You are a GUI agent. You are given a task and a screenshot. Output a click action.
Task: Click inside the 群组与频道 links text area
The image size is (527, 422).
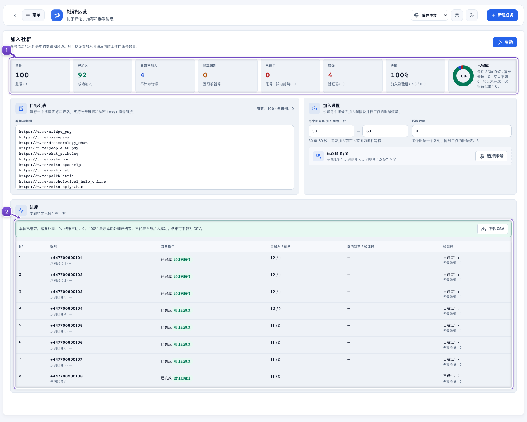tap(155, 157)
